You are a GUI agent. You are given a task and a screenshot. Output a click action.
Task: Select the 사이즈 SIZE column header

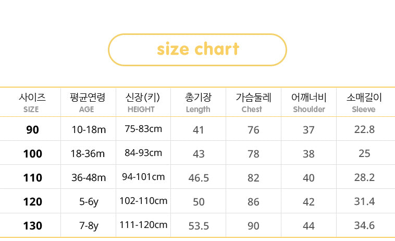(x=32, y=102)
